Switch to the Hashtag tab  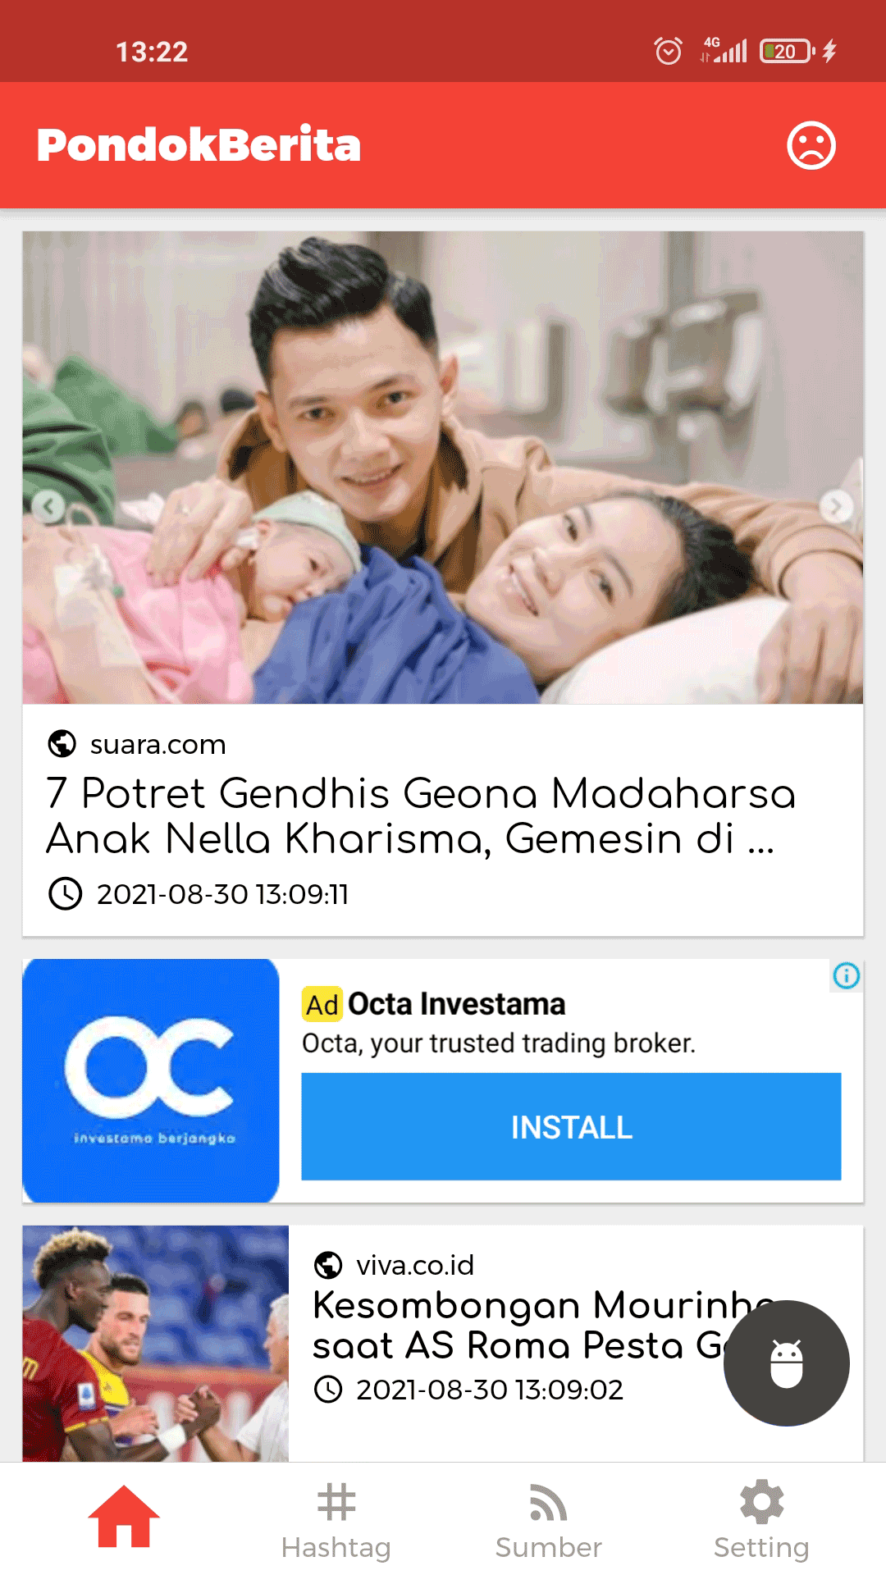tap(336, 1522)
